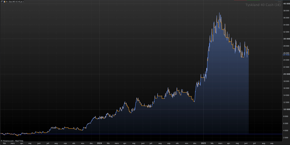This screenshot has height=145, width=290.
Task: Click the sep. label at far right of time axis
Action: click(x=272, y=143)
